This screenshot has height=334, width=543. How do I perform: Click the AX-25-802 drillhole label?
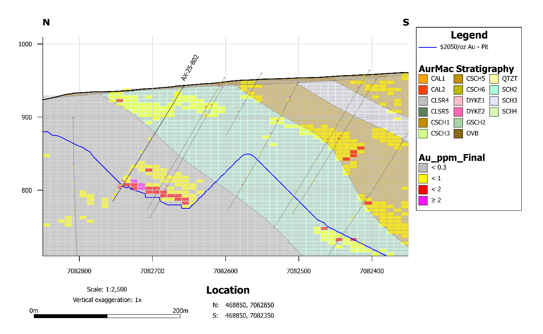190,68
